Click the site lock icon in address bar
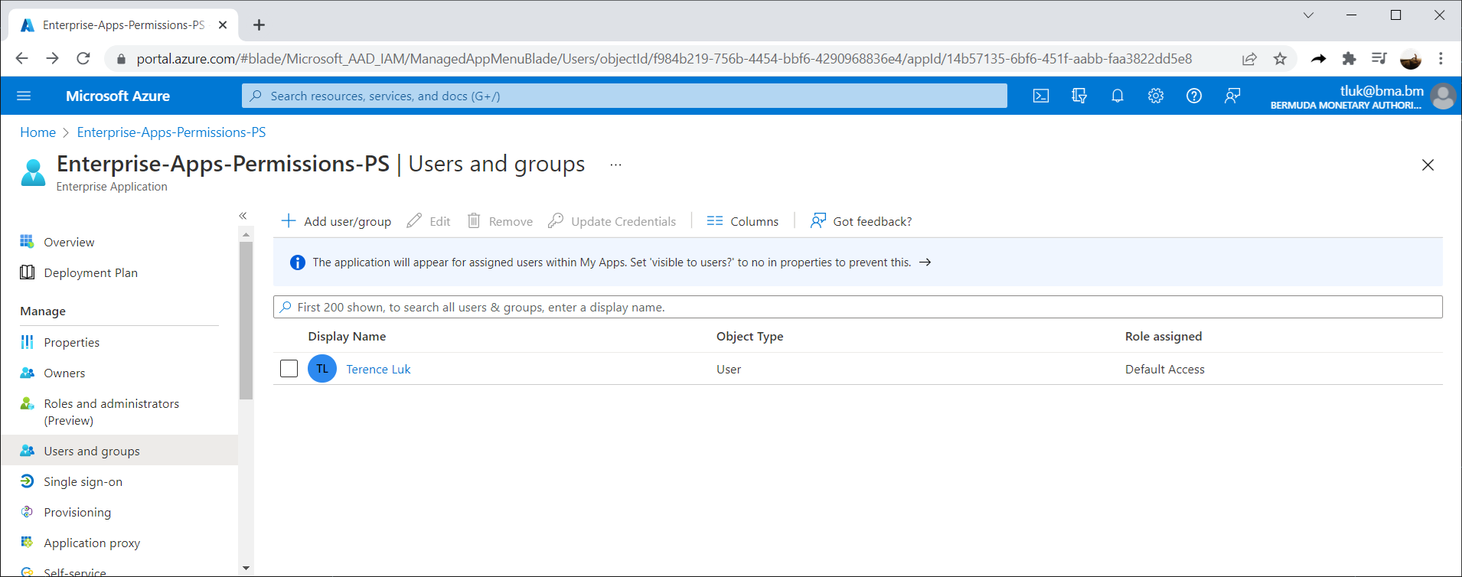 (119, 59)
